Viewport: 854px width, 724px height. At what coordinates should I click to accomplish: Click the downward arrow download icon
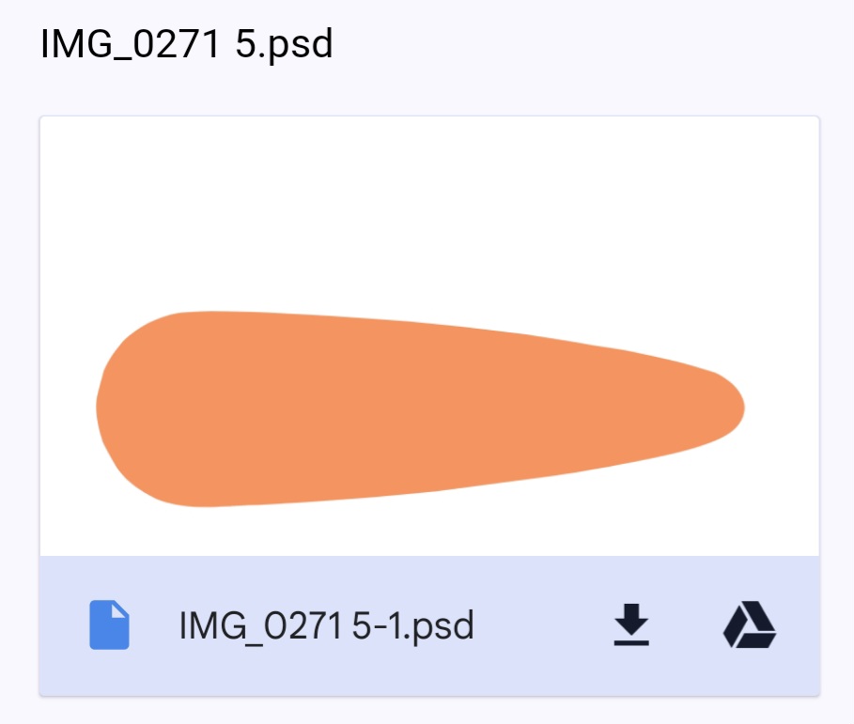[631, 624]
